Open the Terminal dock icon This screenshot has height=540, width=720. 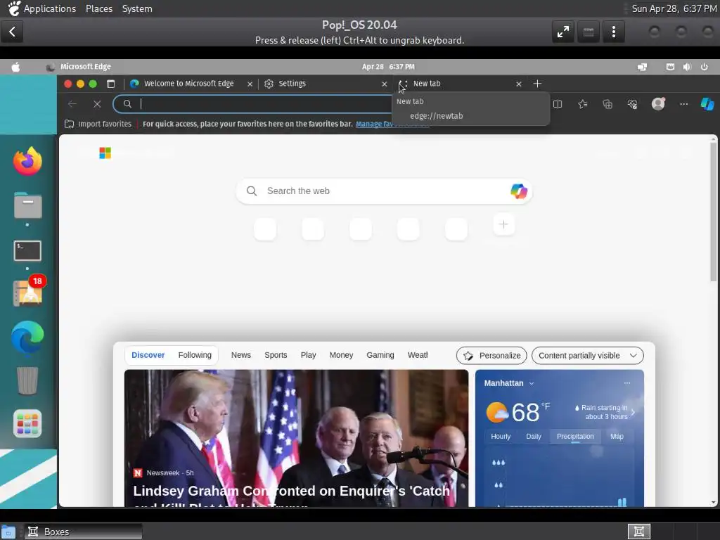[x=27, y=251]
